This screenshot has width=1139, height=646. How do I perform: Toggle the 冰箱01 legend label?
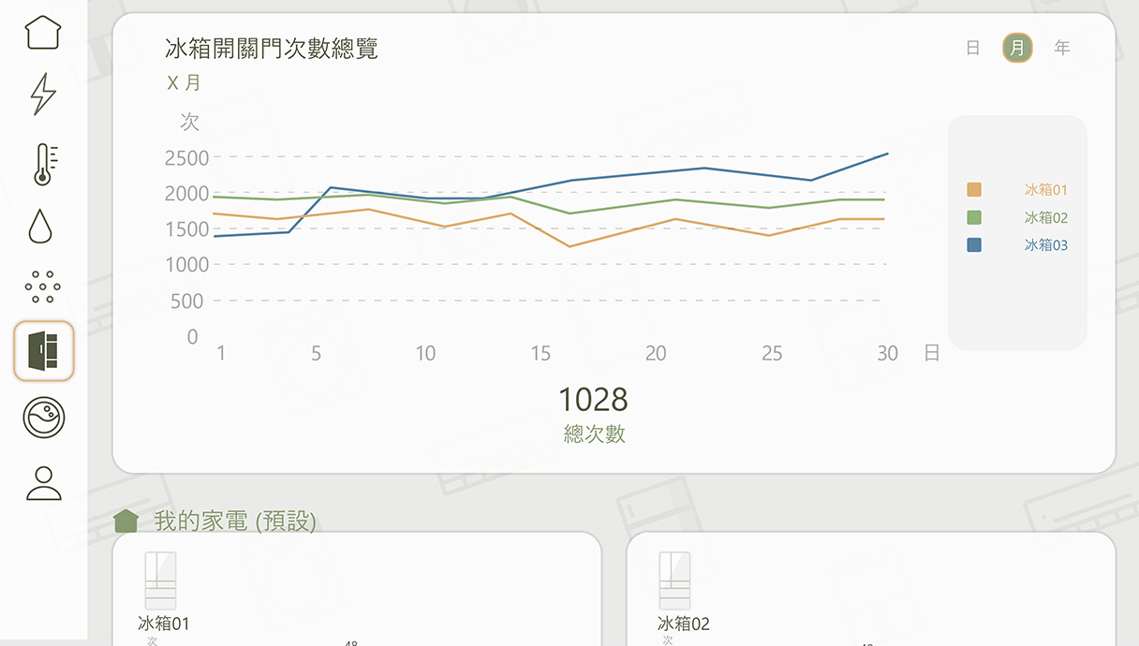pyautogui.click(x=1045, y=190)
